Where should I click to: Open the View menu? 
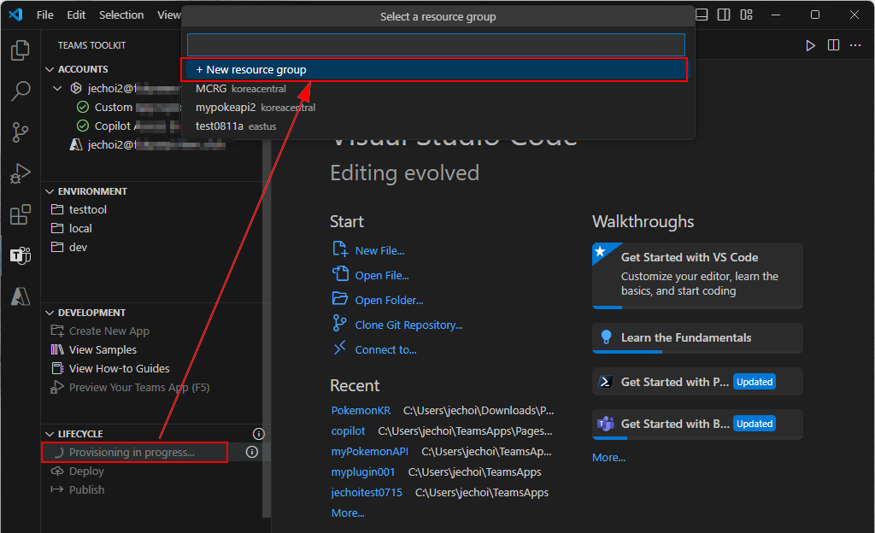(x=168, y=15)
